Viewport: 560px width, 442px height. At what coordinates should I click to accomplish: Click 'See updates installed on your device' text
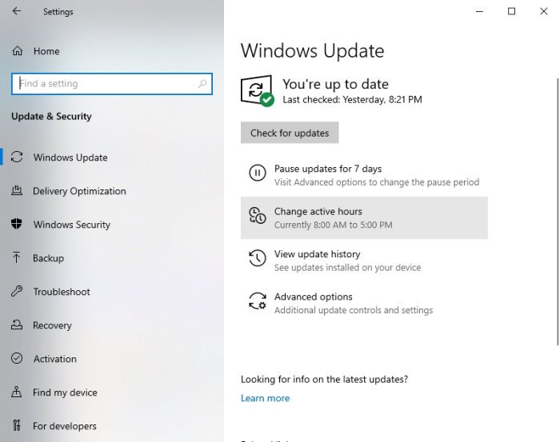click(x=347, y=268)
